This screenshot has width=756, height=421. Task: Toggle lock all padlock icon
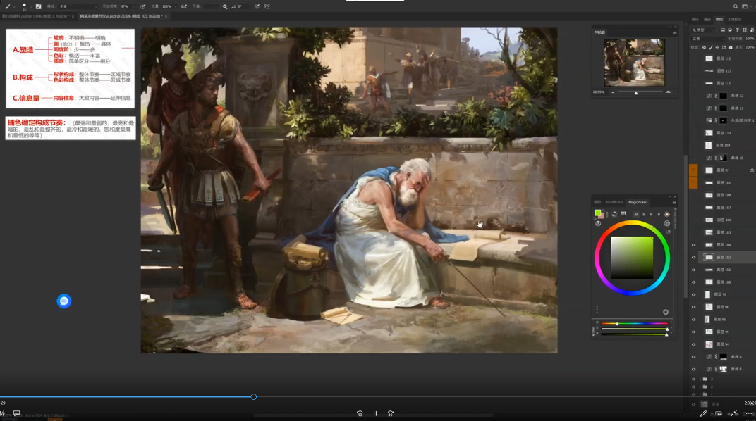(x=731, y=47)
